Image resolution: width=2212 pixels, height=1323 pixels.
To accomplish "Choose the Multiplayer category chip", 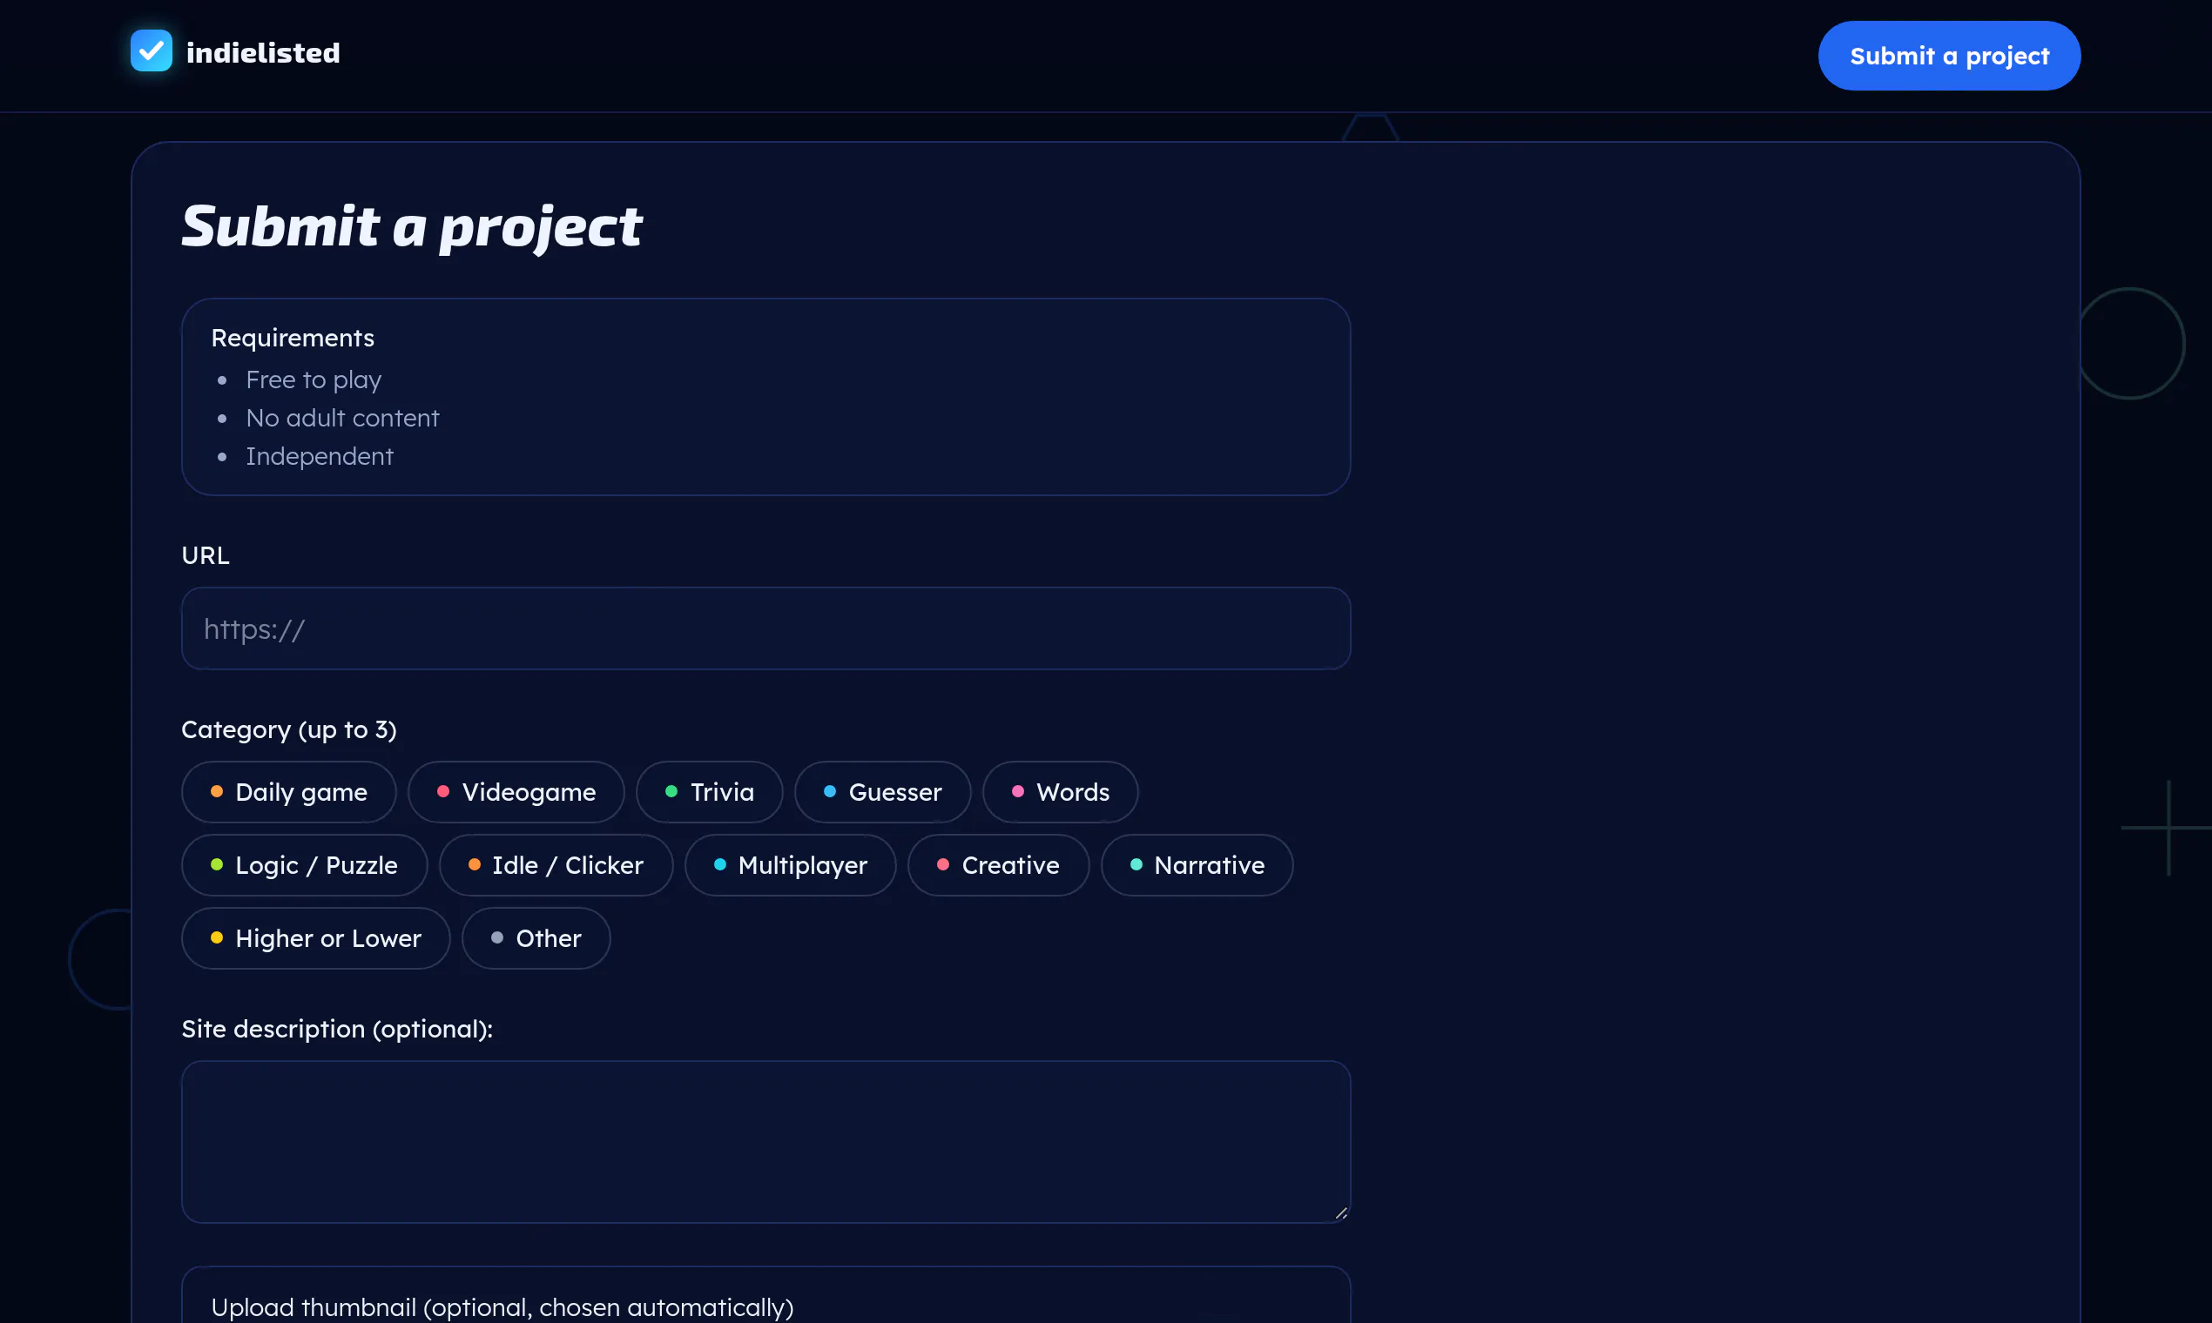I will point(790,865).
